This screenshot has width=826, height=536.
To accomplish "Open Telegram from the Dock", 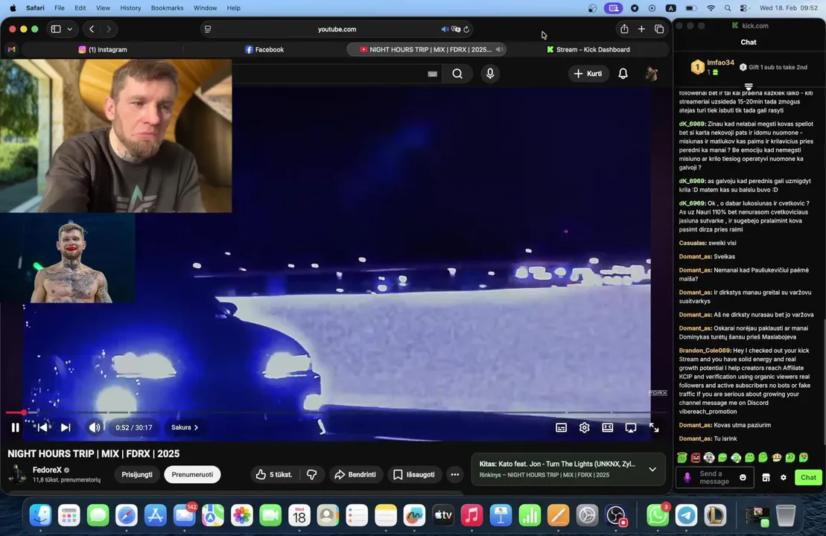I will pyautogui.click(x=687, y=515).
